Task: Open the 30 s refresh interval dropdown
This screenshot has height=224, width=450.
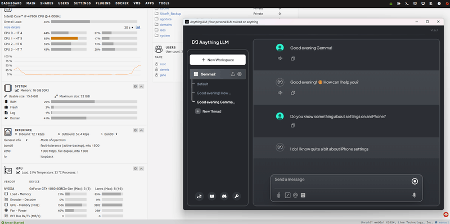Action: pos(129,28)
